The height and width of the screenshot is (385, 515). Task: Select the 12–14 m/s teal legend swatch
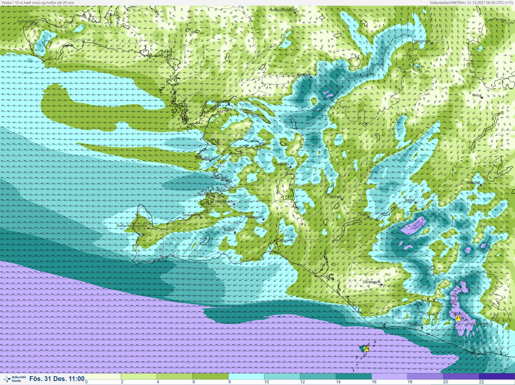click(x=318, y=377)
